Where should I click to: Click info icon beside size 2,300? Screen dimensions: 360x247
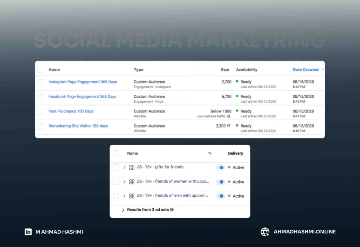coord(229,125)
